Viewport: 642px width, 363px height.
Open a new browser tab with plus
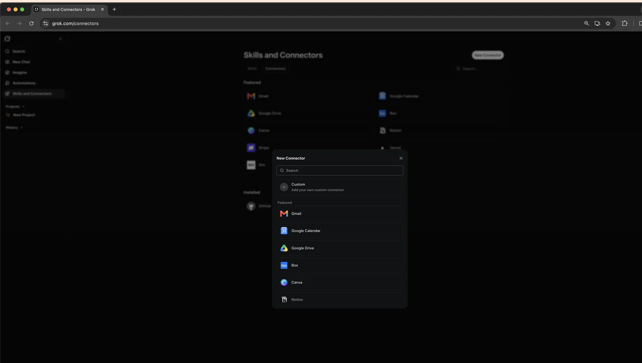tap(114, 9)
